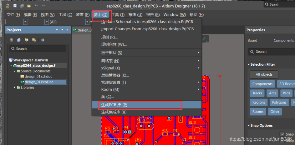Click the Projects panel Search field

(38, 49)
